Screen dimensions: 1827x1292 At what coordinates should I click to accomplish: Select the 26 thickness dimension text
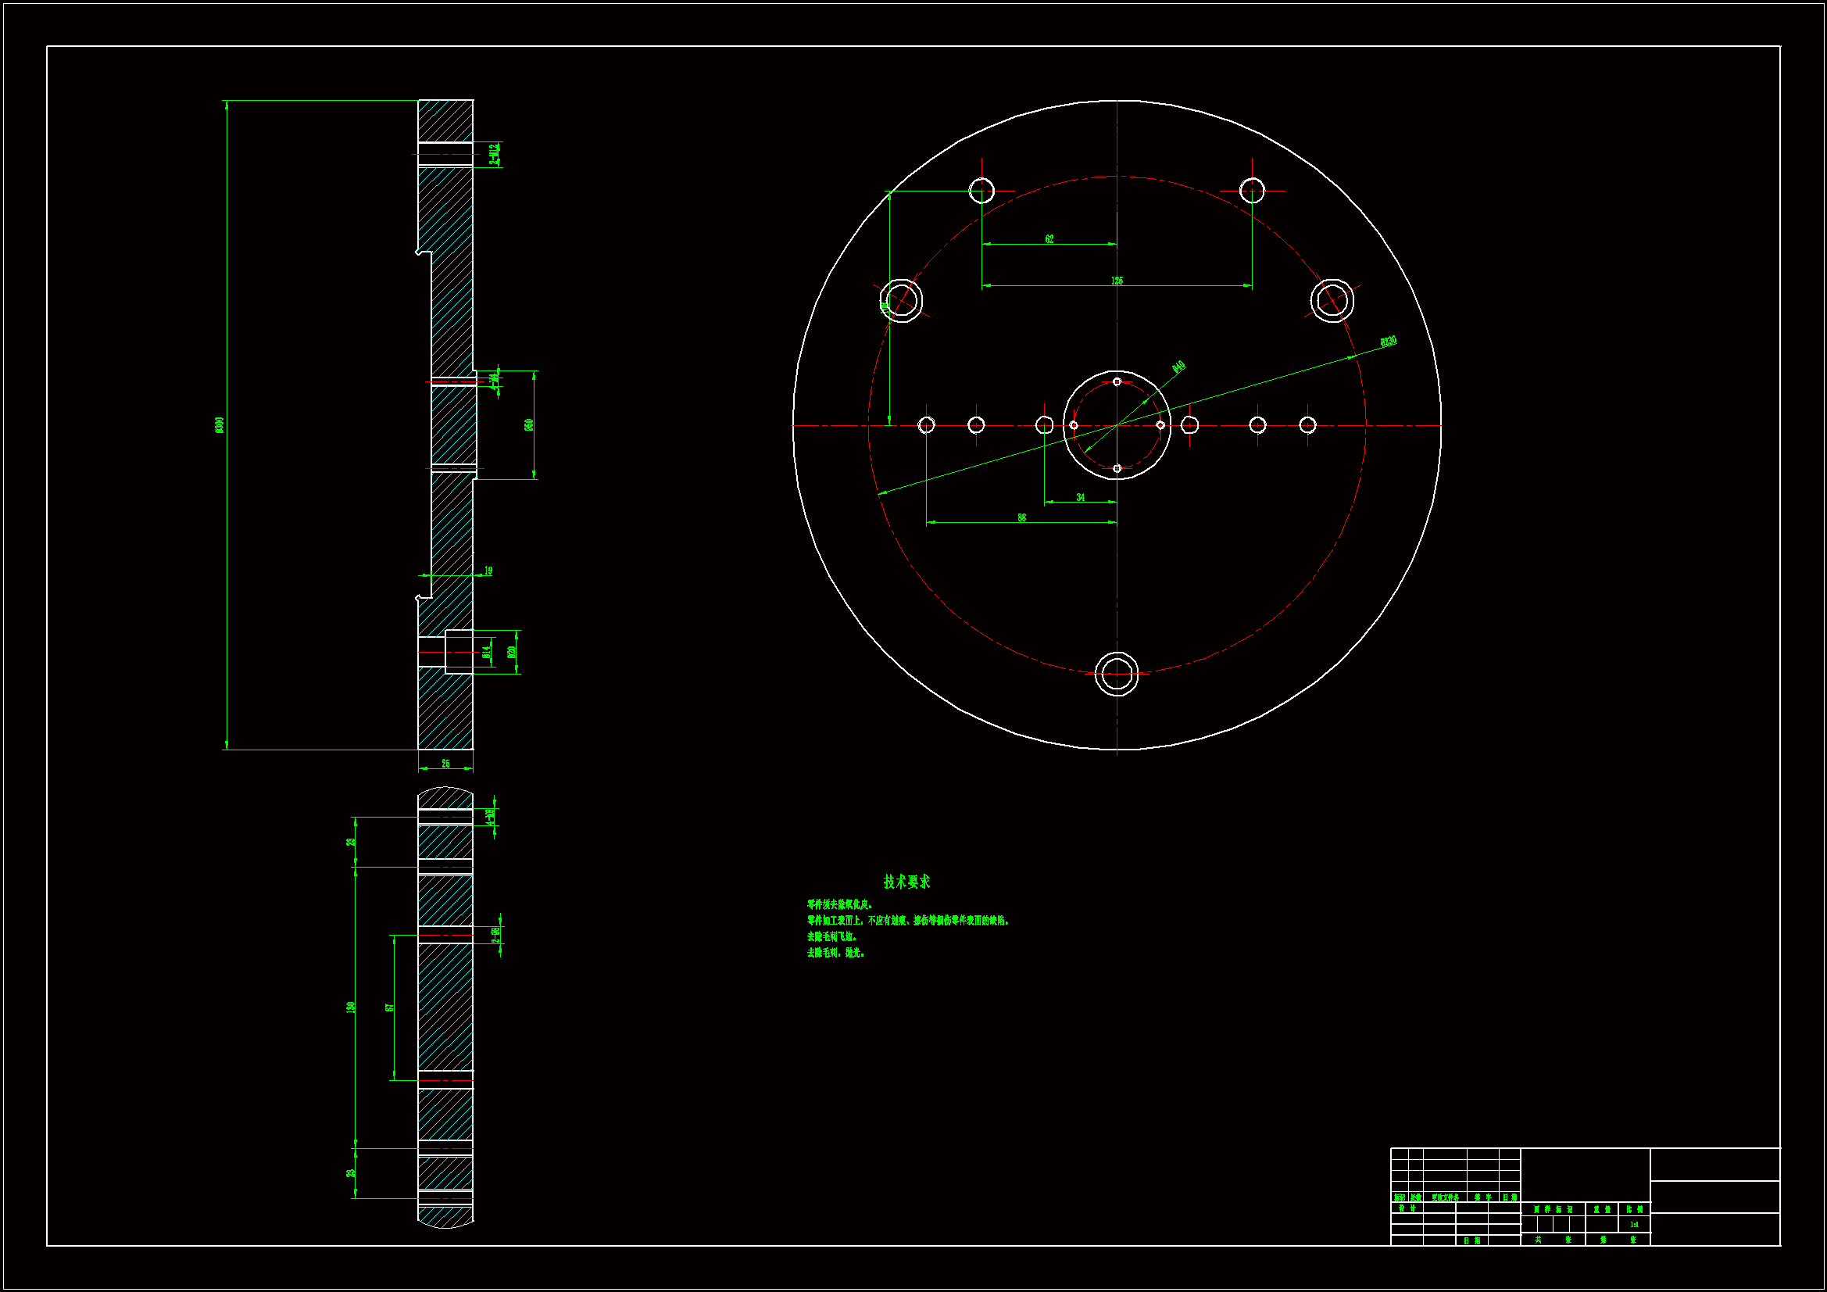445,764
